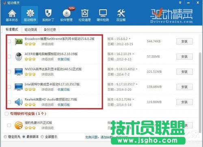Click 恢复旧版 for the ACER touchpad driver
The height and width of the screenshot is (147, 203).
(x=64, y=59)
